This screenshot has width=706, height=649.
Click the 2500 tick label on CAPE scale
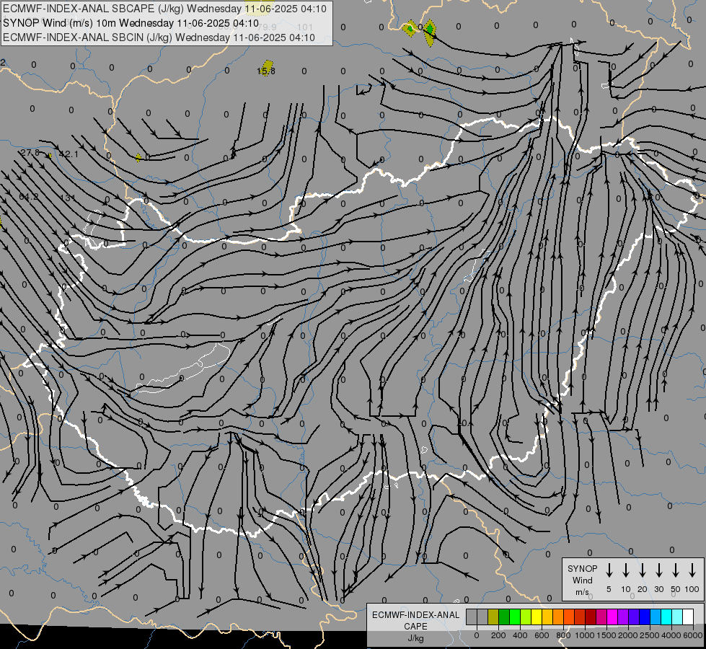pos(649,635)
